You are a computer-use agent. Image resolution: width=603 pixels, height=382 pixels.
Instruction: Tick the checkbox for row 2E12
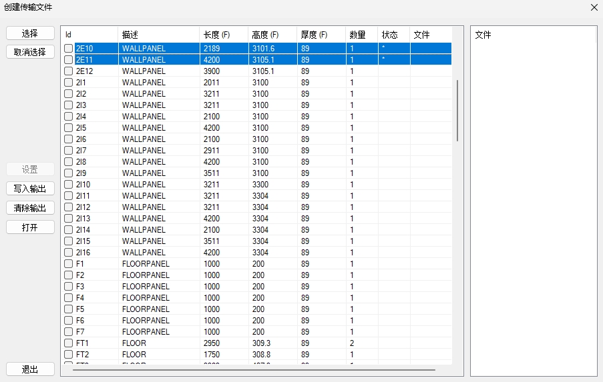pos(69,71)
